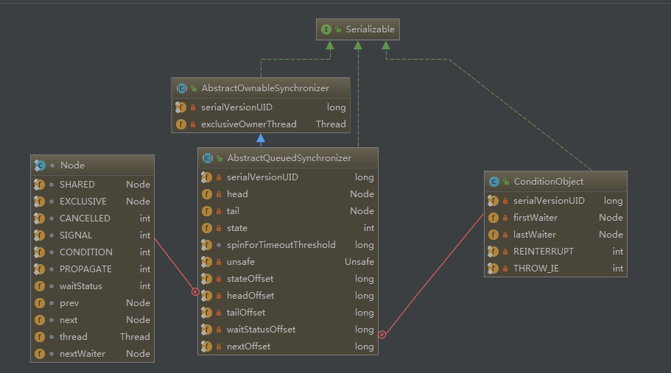Select the waitStatusOffset field row

pos(261,330)
